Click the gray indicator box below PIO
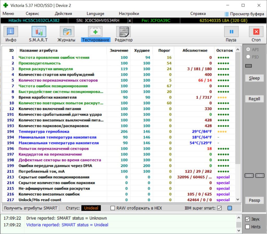The height and width of the screenshot is (234, 267). [248, 66]
